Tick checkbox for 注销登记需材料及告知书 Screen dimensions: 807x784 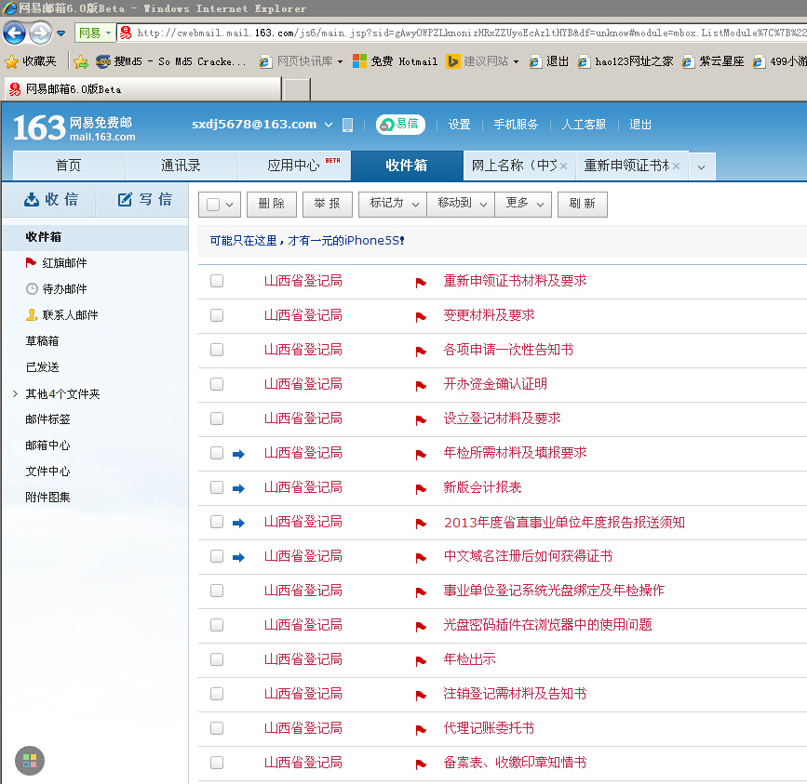[x=217, y=694]
